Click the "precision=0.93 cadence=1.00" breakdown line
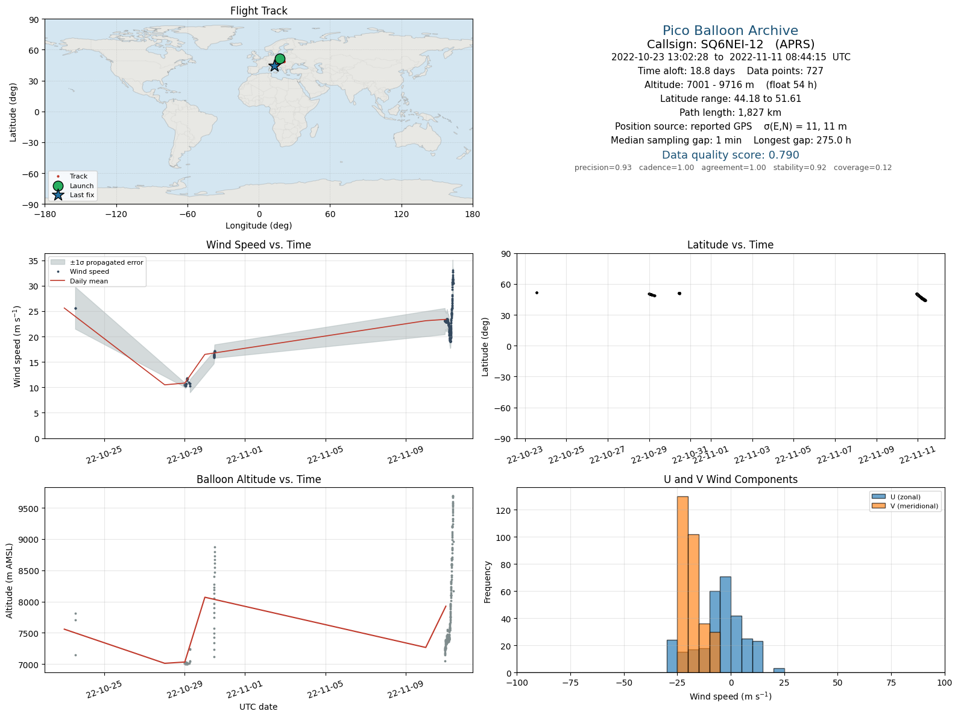 [733, 168]
